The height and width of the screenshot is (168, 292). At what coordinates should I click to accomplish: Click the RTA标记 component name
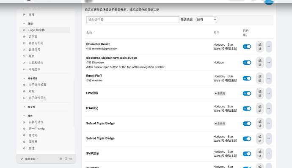coord(92,108)
